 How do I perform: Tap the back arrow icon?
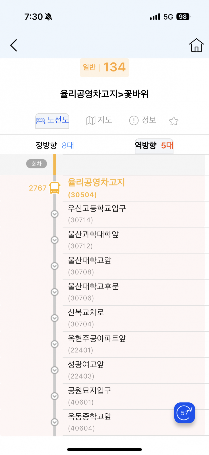[x=14, y=45]
